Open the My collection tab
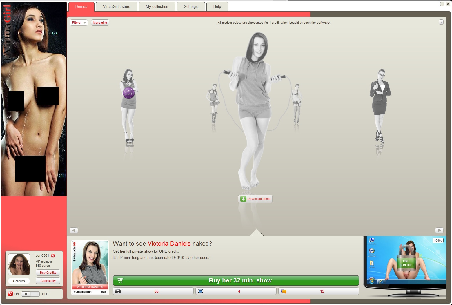The image size is (452, 305). click(157, 6)
